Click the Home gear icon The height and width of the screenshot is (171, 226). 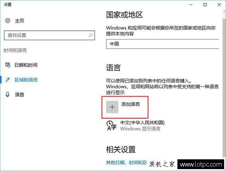click(8, 21)
